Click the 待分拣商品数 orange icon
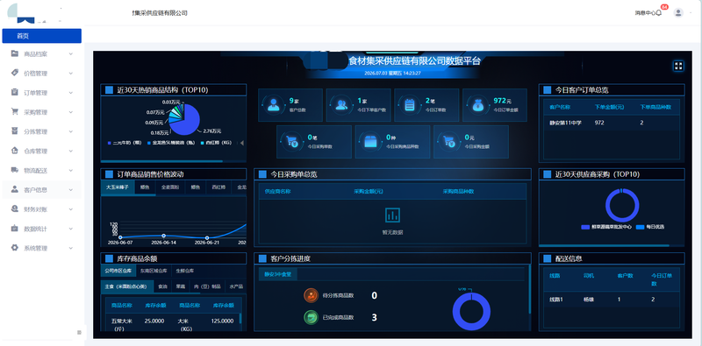The width and height of the screenshot is (702, 346). point(311,295)
